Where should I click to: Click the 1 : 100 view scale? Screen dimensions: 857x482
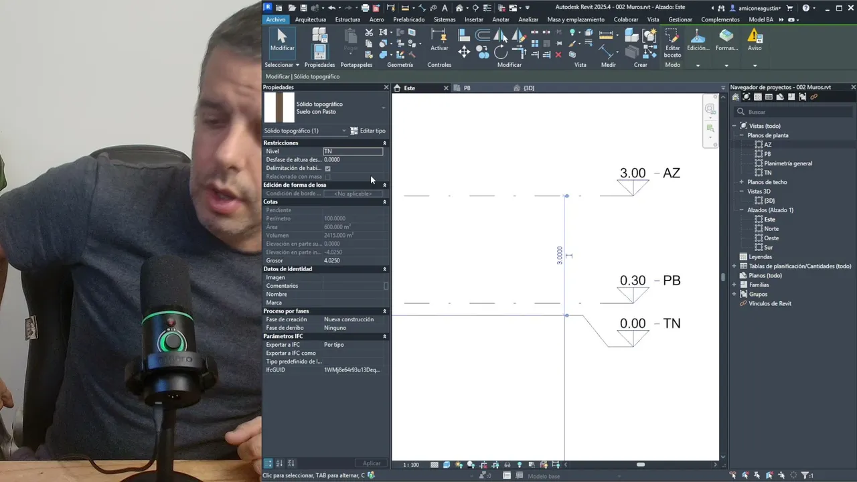point(411,465)
